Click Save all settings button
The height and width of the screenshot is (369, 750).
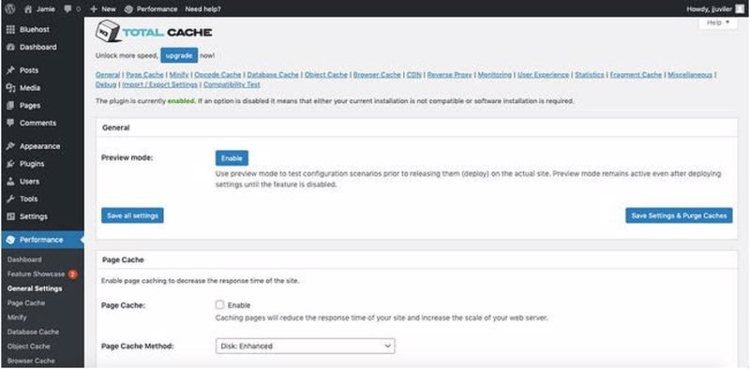click(132, 215)
